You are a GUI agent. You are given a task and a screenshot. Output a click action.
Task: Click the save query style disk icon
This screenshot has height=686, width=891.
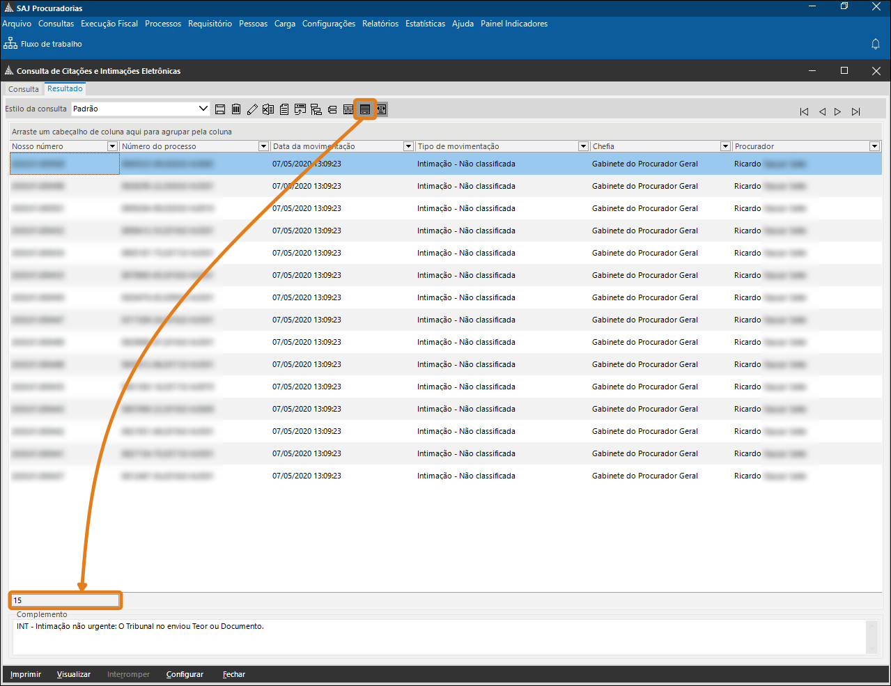pyautogui.click(x=220, y=109)
